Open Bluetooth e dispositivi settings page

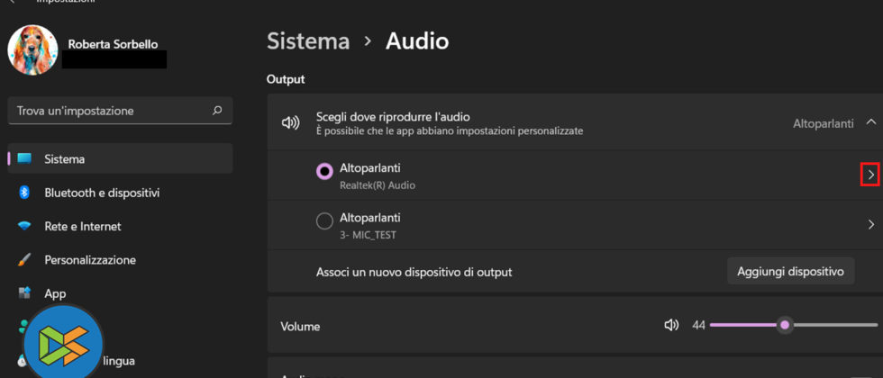coord(102,193)
